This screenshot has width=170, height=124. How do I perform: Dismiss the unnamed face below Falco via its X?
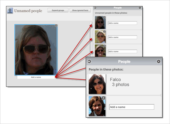tap(104, 98)
